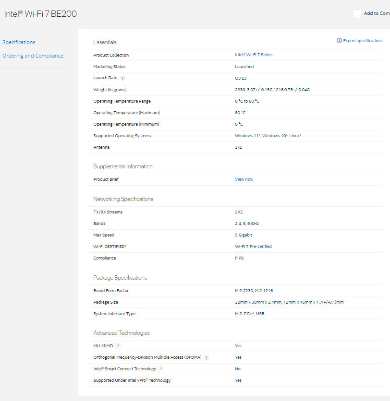390x401 pixels.
Task: Go to Ordering and Compliance section
Action: (33, 56)
